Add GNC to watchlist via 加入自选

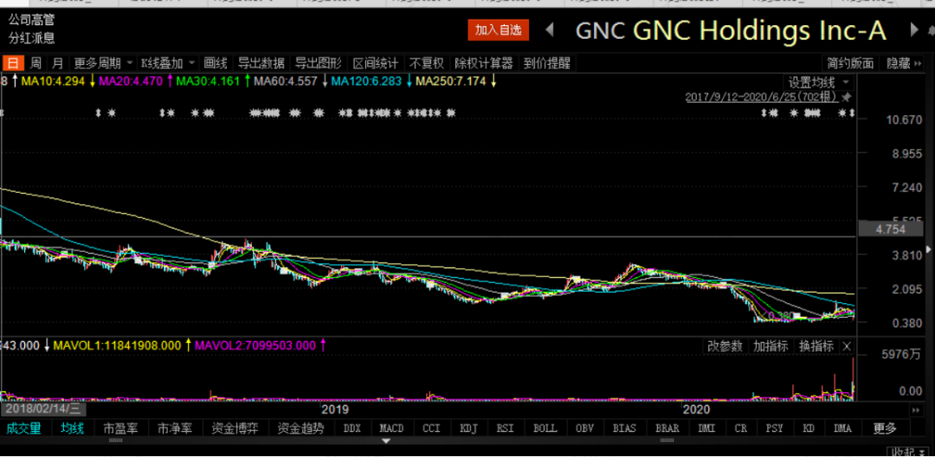pyautogui.click(x=498, y=29)
